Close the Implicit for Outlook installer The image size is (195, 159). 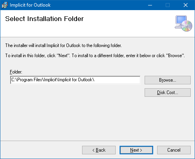(x=186, y=5)
